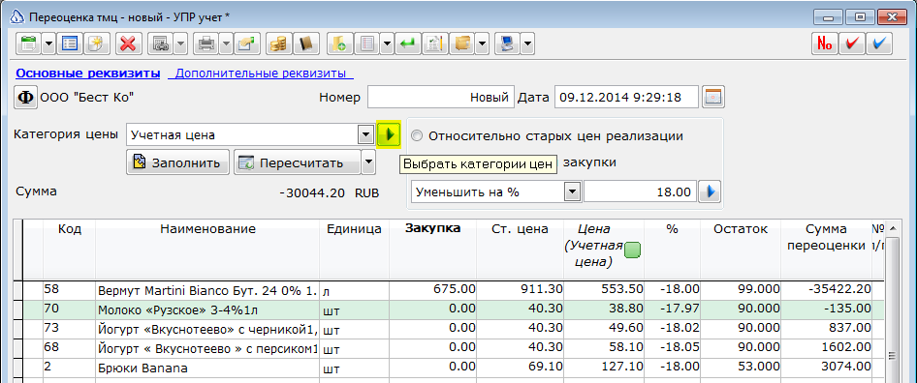Expand dropdown next to lined document icon
Screen dimensions: 917x383
coord(387,44)
